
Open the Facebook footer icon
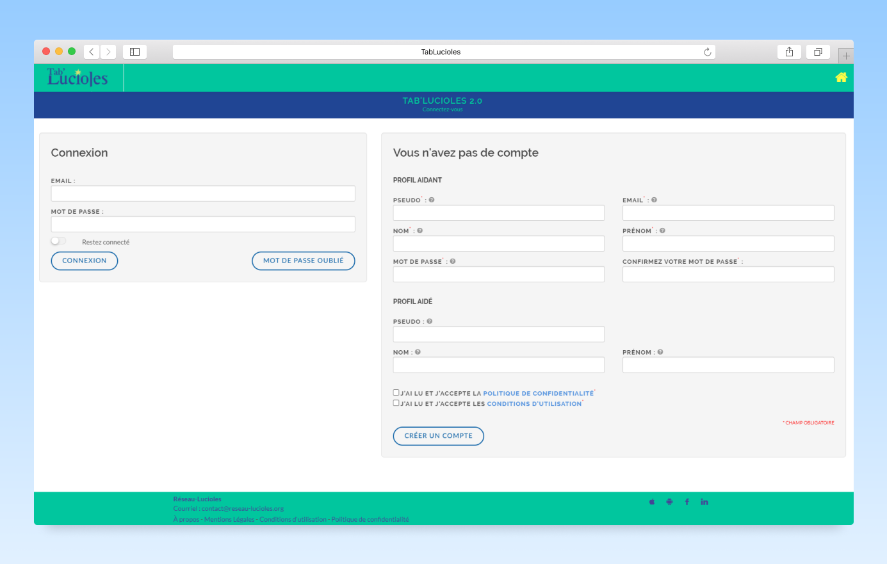click(x=687, y=502)
